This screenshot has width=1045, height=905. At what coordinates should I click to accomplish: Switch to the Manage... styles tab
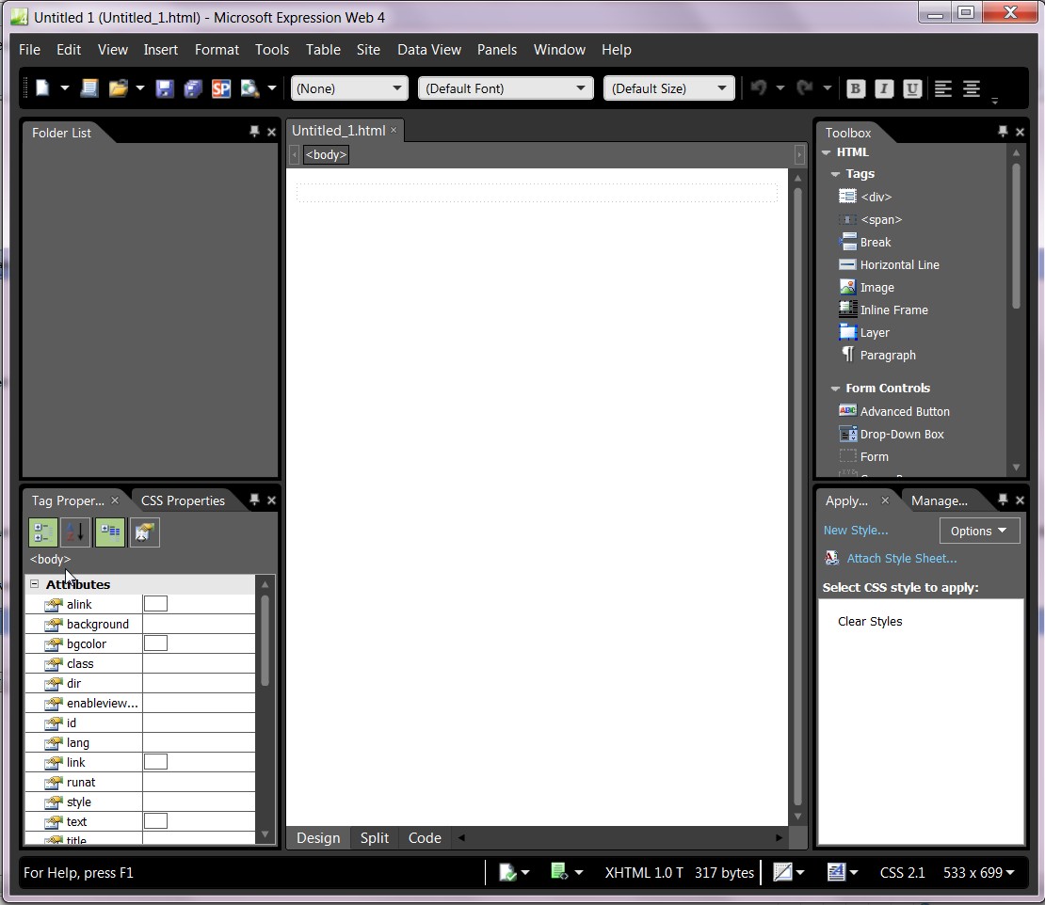[939, 500]
